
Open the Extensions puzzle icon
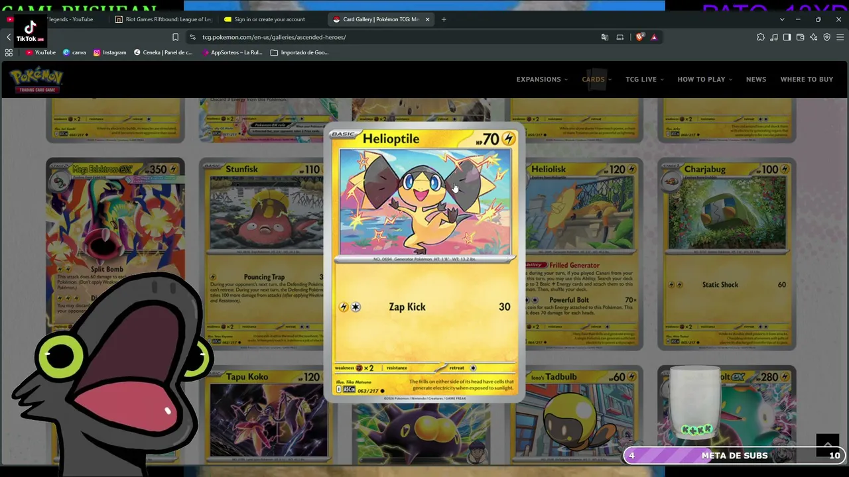tap(761, 37)
